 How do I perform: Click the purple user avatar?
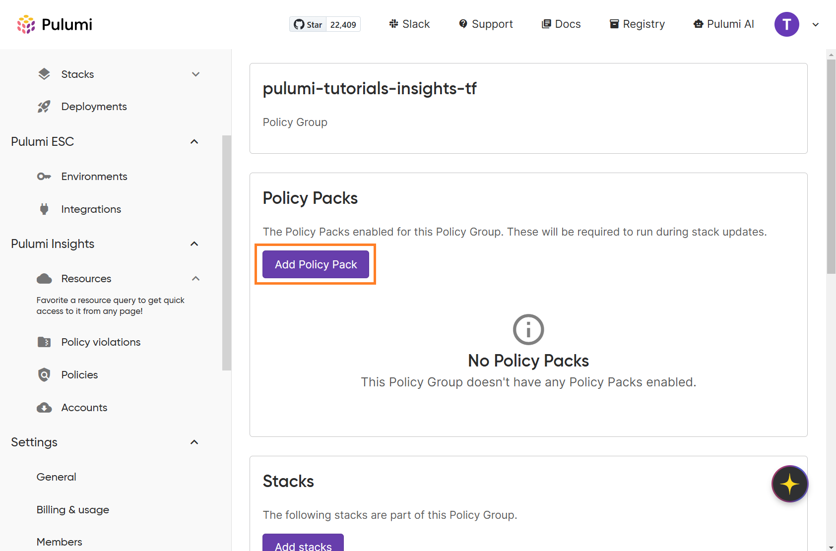[786, 24]
